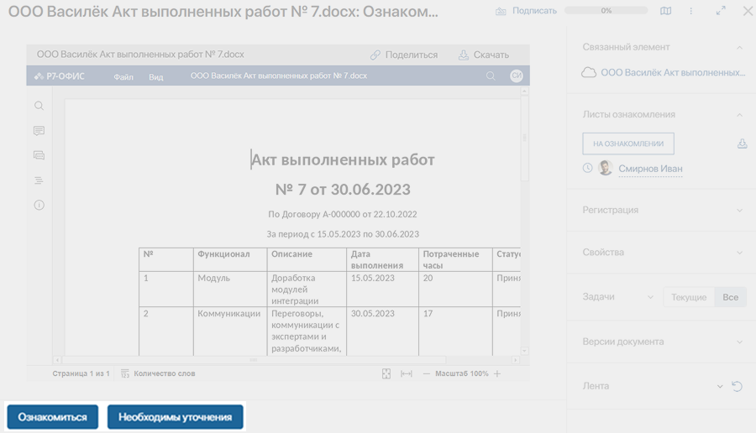
Task: Zoom out with minus icon
Action: [x=426, y=373]
